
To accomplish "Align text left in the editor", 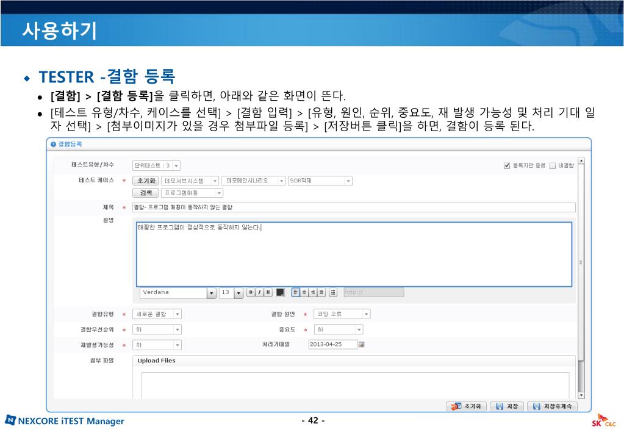I will click(x=296, y=292).
